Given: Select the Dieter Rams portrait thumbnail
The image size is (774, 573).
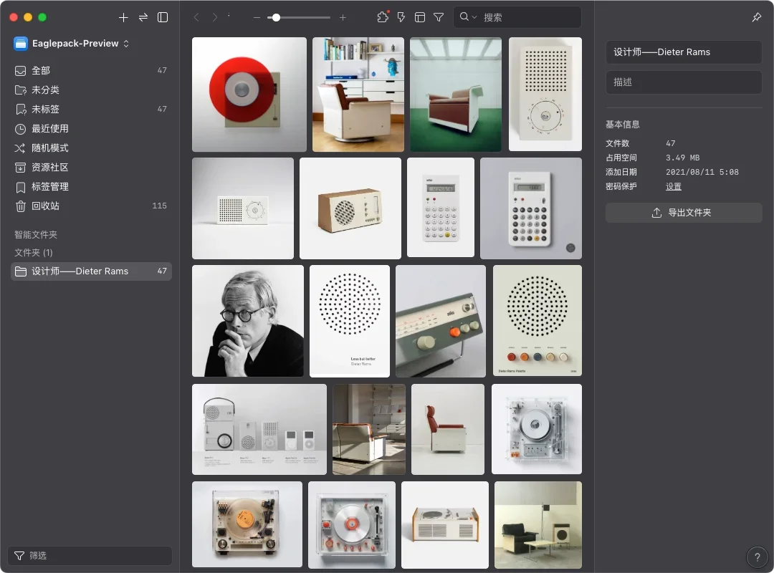Looking at the screenshot, I should coord(247,321).
